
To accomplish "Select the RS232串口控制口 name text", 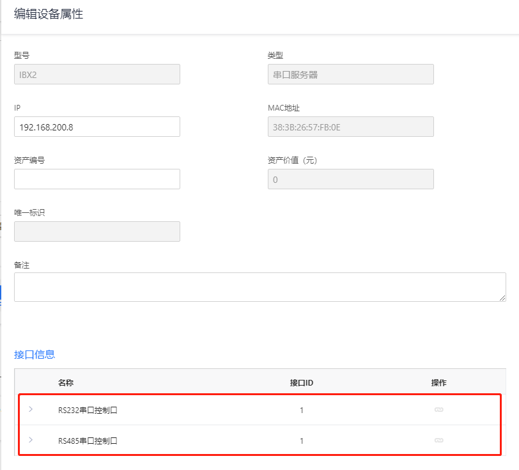I will (88, 411).
